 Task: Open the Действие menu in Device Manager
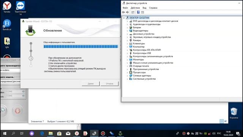pos(135,8)
